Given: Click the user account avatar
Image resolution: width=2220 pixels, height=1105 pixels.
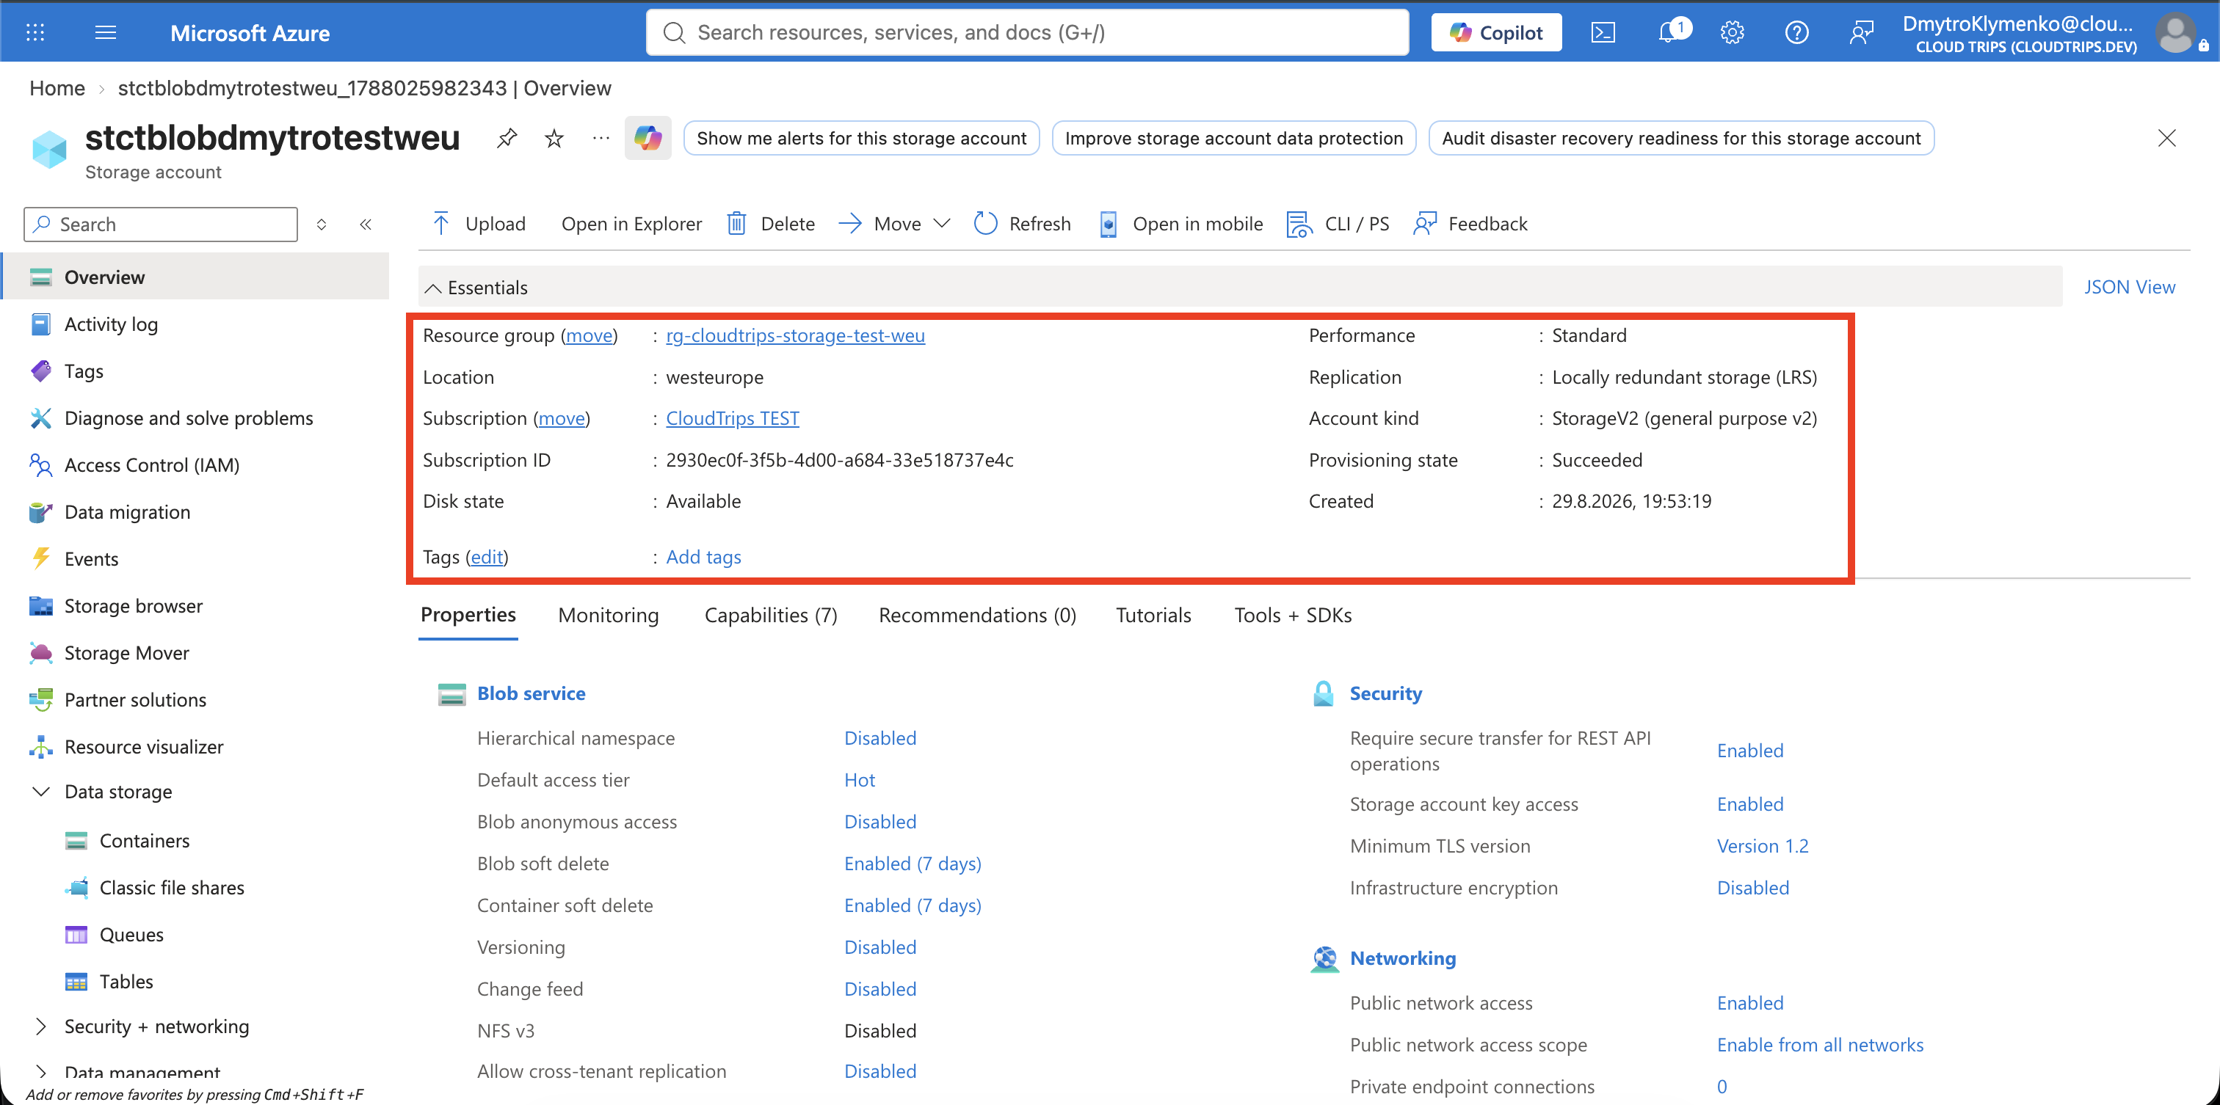Looking at the screenshot, I should pos(2175,33).
